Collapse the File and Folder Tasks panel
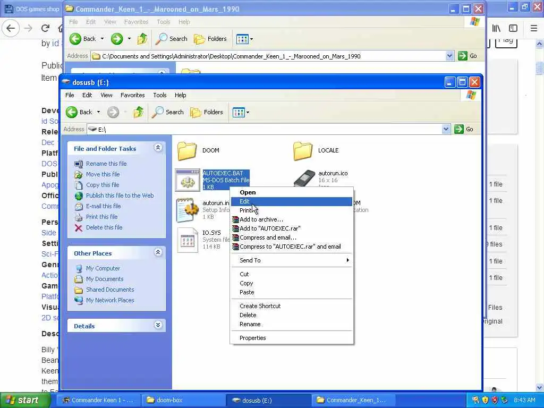Viewport: 544px width, 408px height. click(158, 148)
